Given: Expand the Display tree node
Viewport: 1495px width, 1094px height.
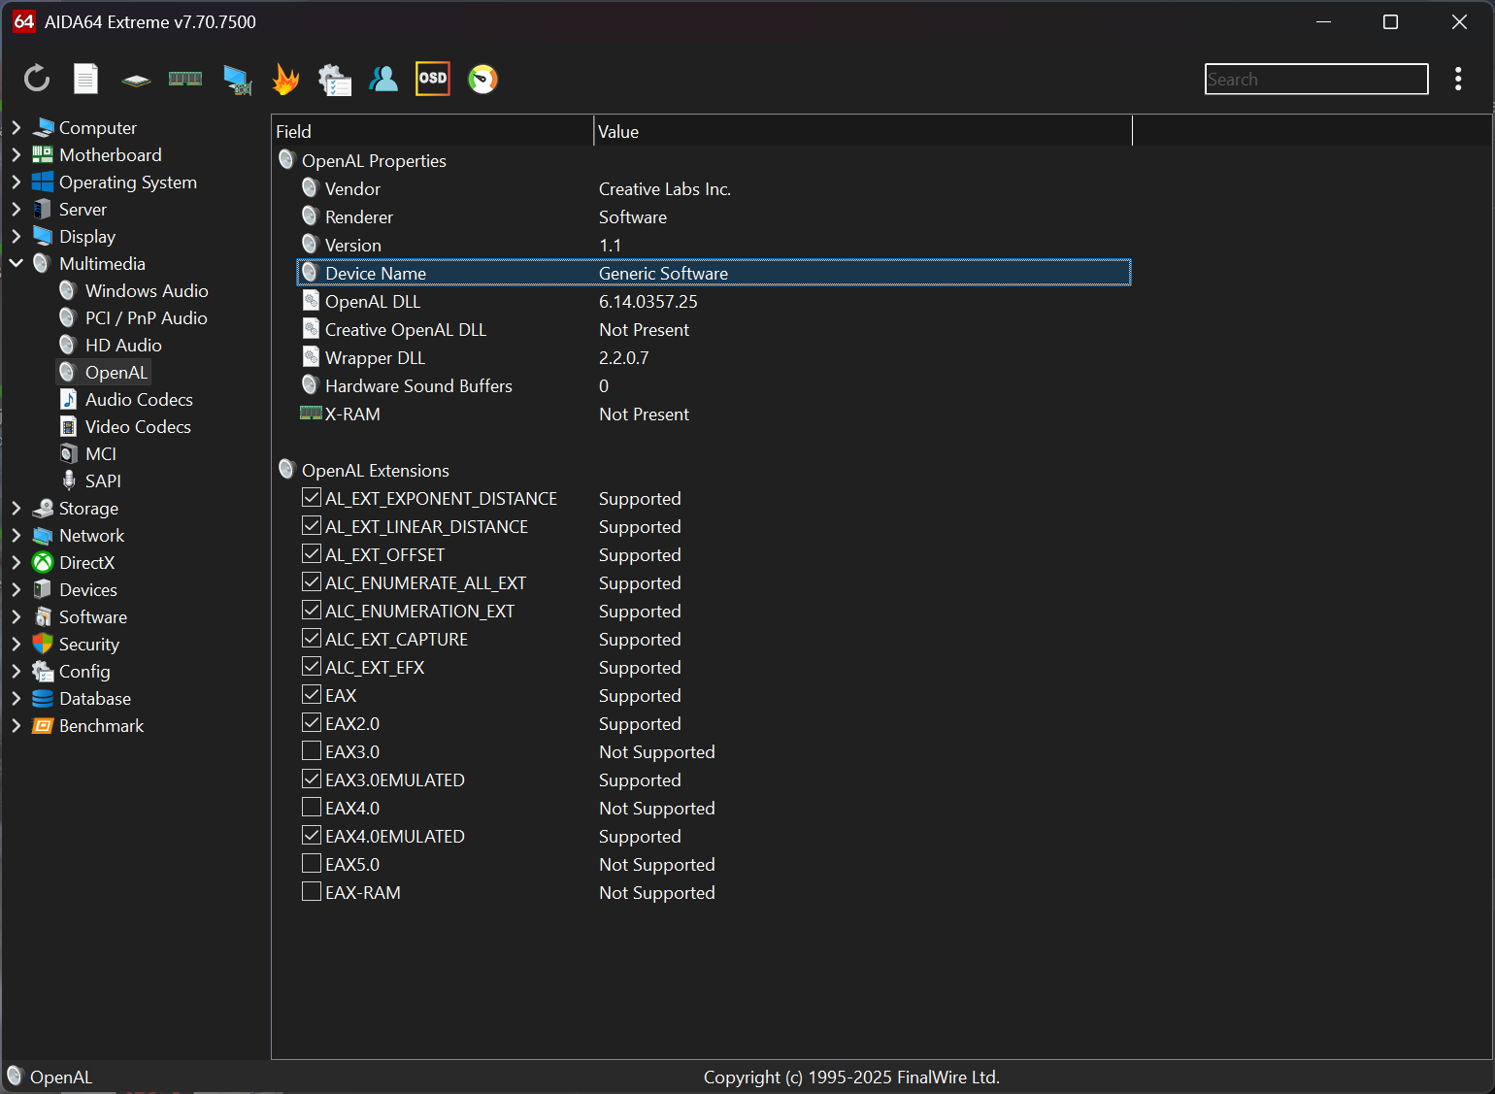Looking at the screenshot, I should (x=16, y=236).
